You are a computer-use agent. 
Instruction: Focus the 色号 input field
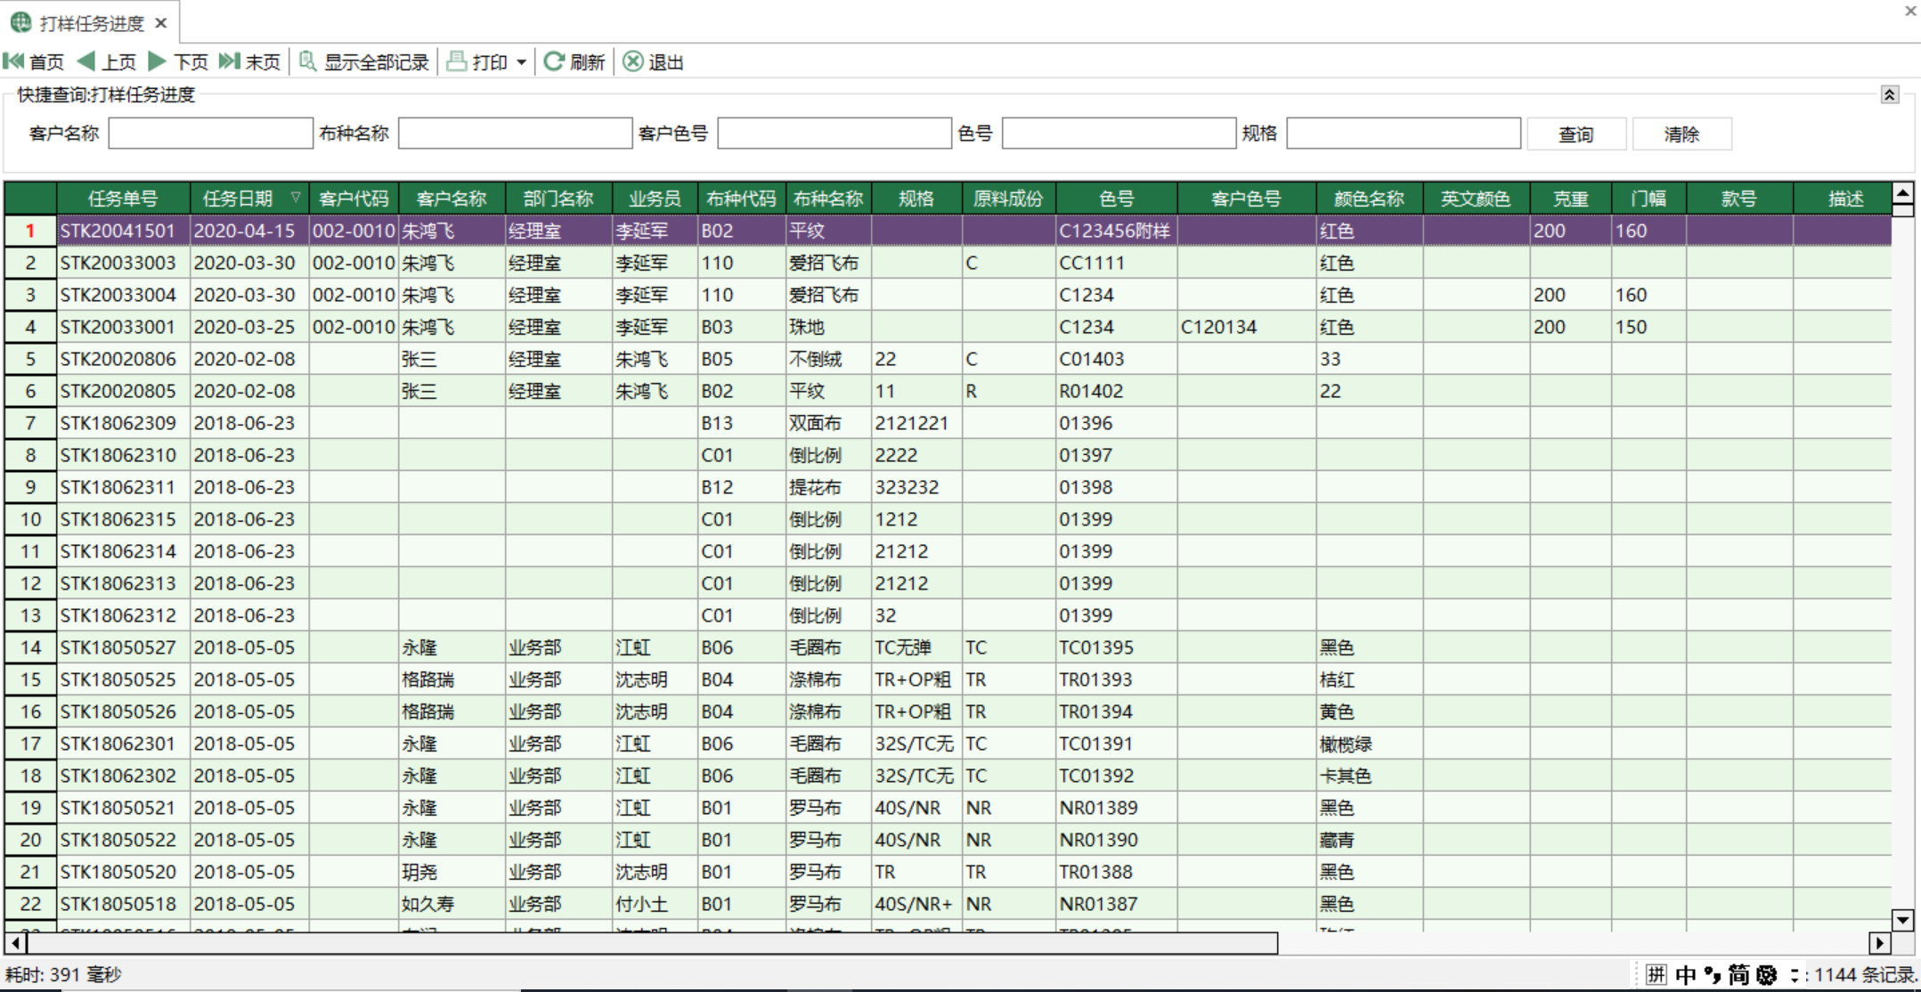coord(1119,134)
